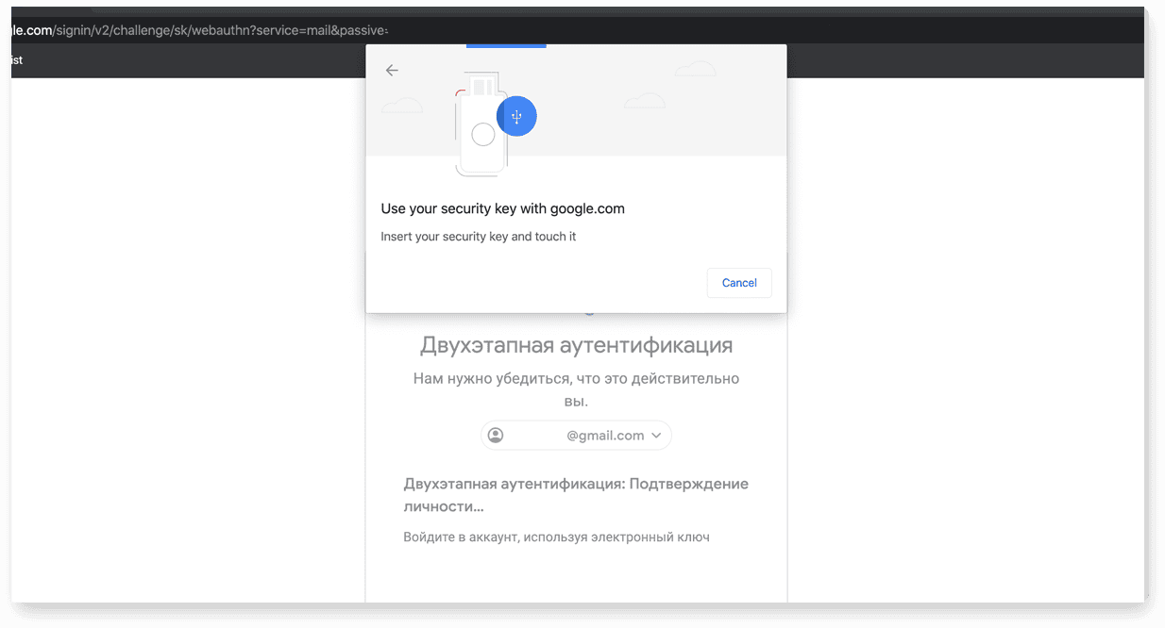The image size is (1165, 628).
Task: Click "Use your security key with google.com" title
Action: click(502, 208)
